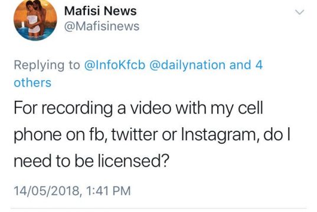317x212 pixels.
Task: Click the @Mafisinews handle
Action: click(x=102, y=26)
